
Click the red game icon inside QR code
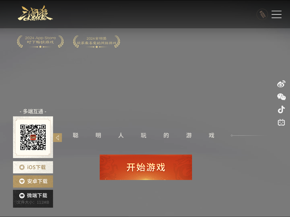pyautogui.click(x=33, y=137)
